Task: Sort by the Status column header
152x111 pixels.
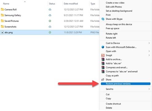Action: (x=52, y=4)
